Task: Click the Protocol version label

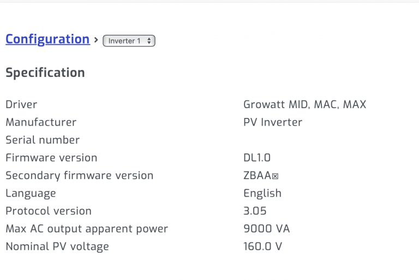Action: point(49,211)
